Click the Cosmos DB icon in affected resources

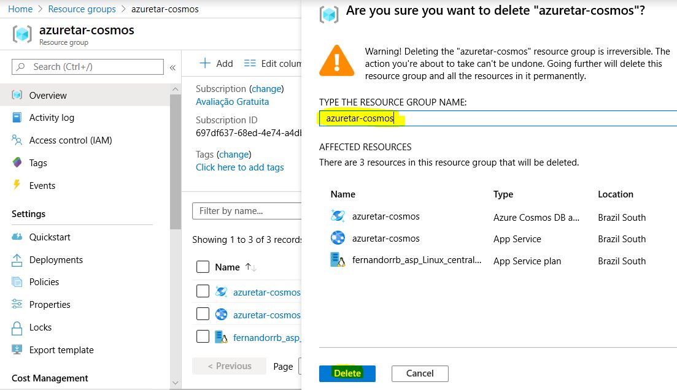coord(338,216)
